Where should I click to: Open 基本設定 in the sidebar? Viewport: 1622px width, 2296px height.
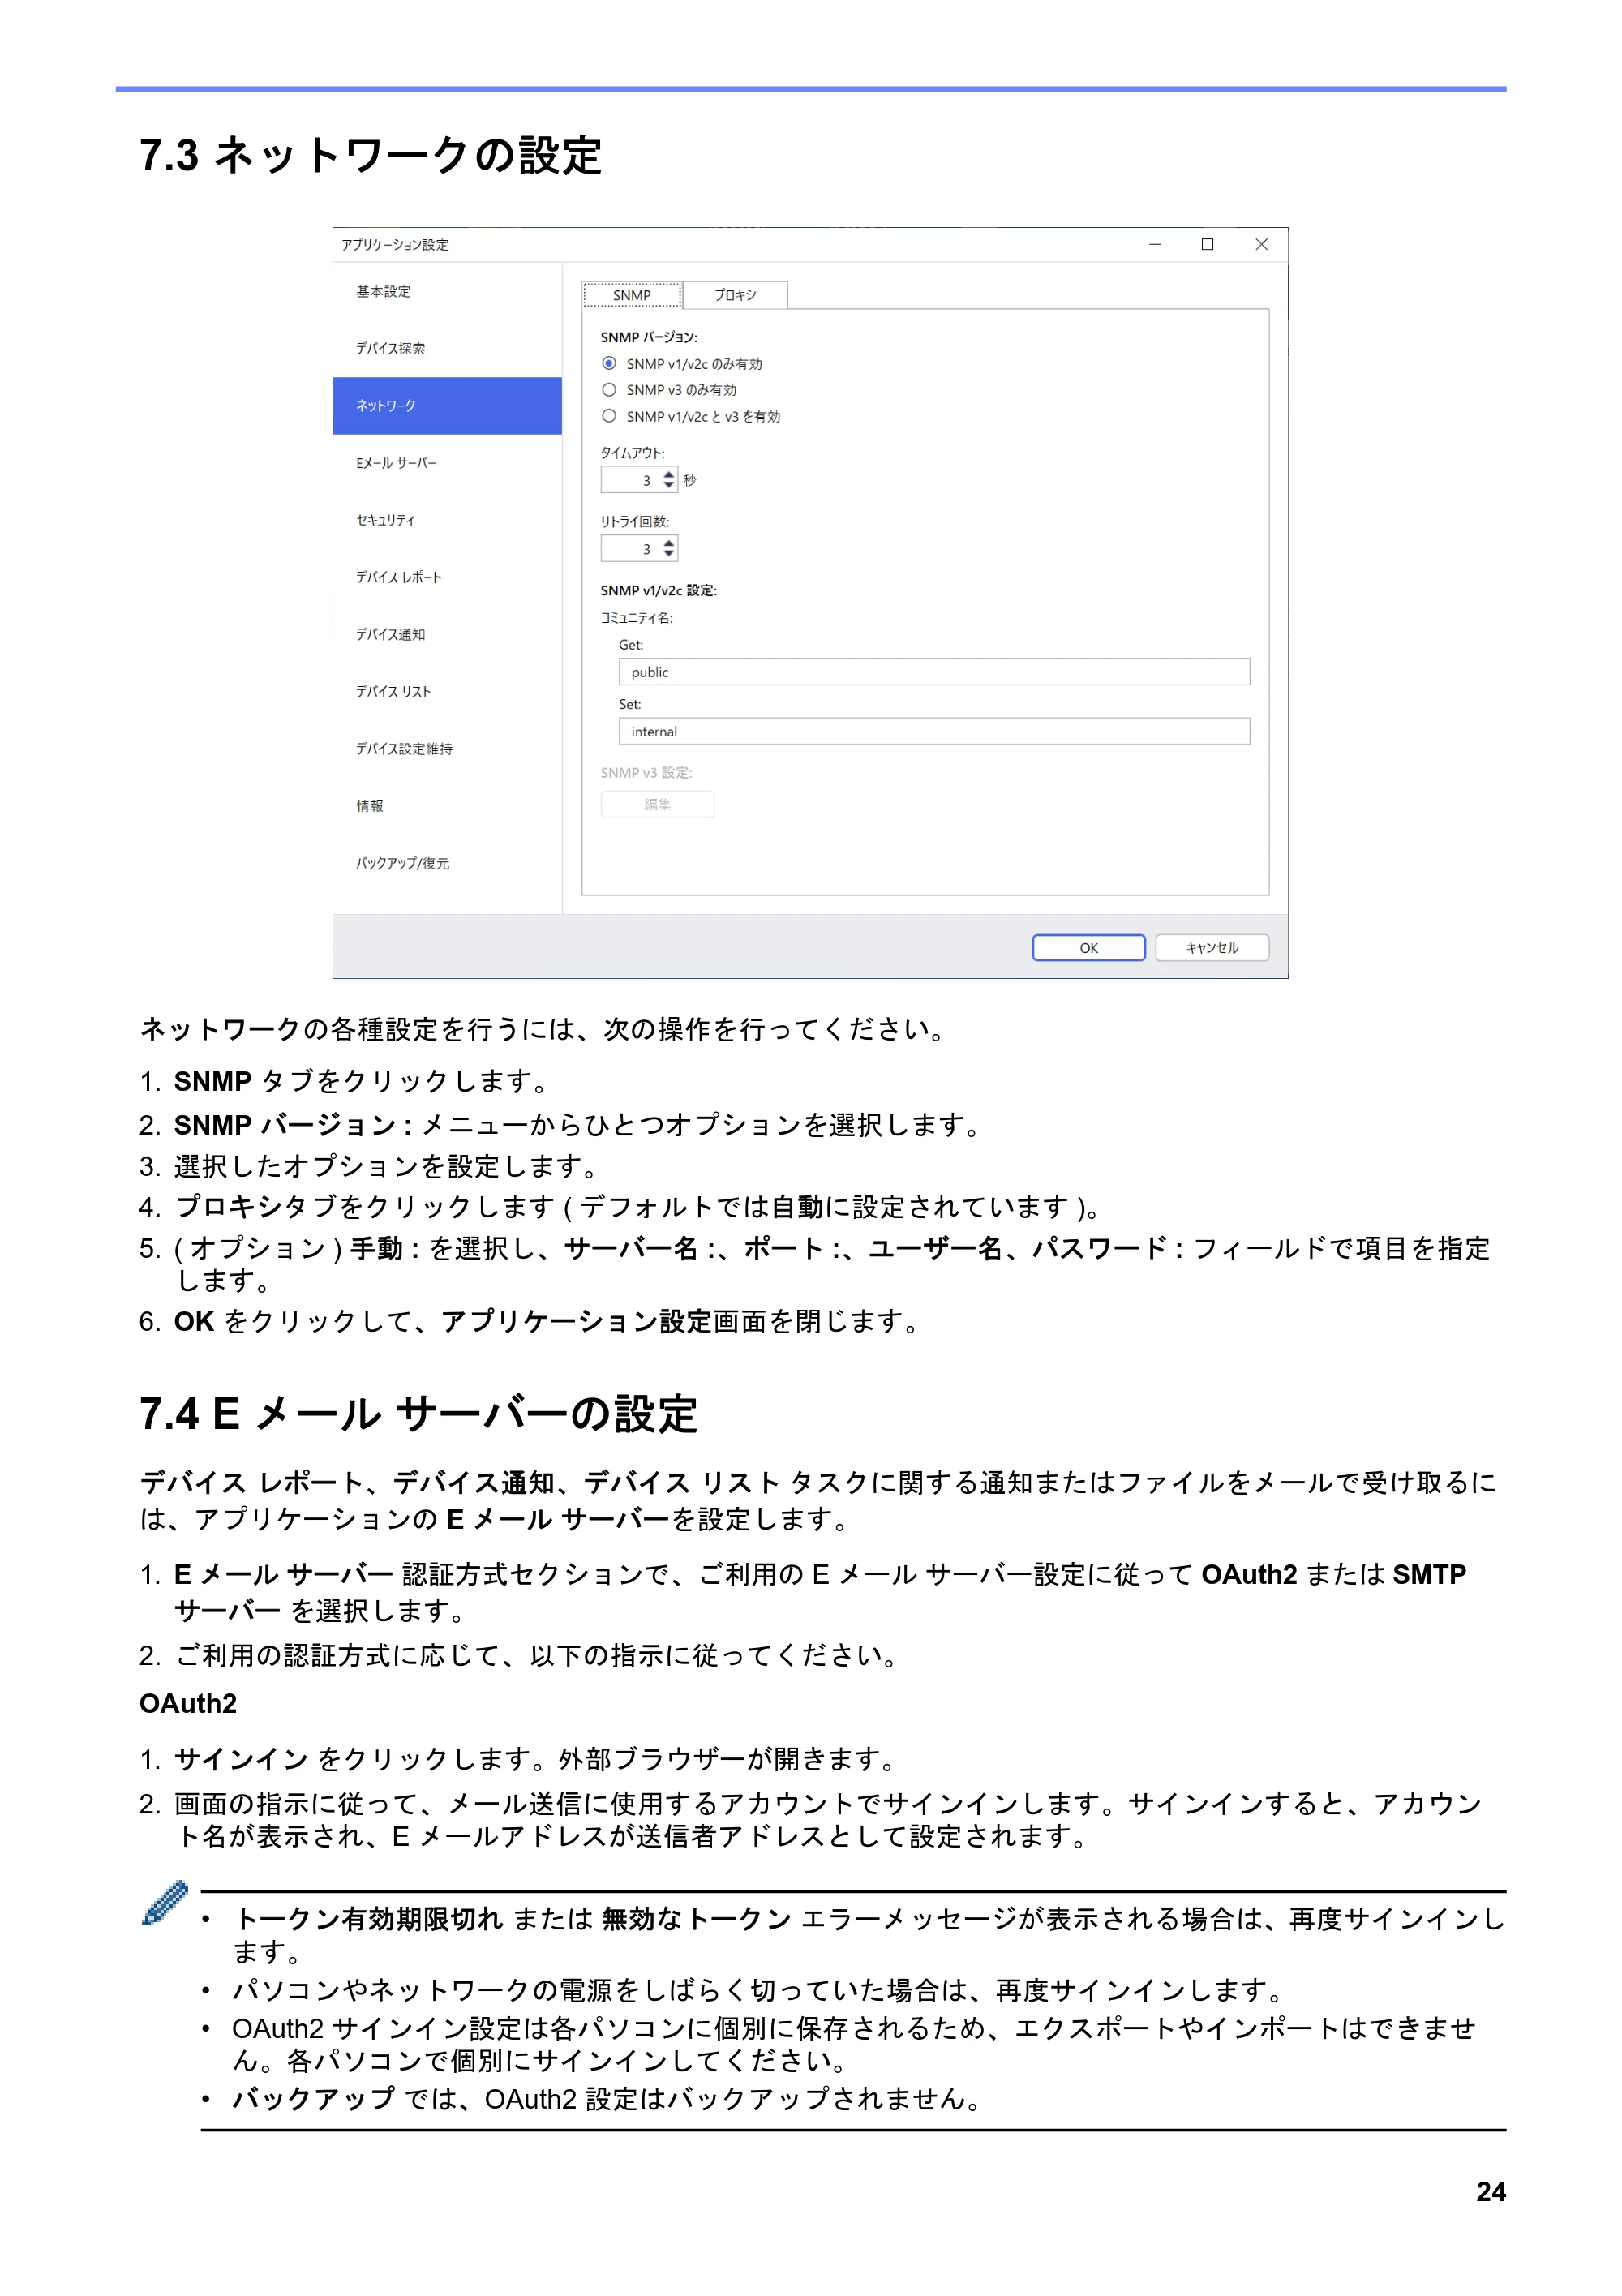point(447,292)
